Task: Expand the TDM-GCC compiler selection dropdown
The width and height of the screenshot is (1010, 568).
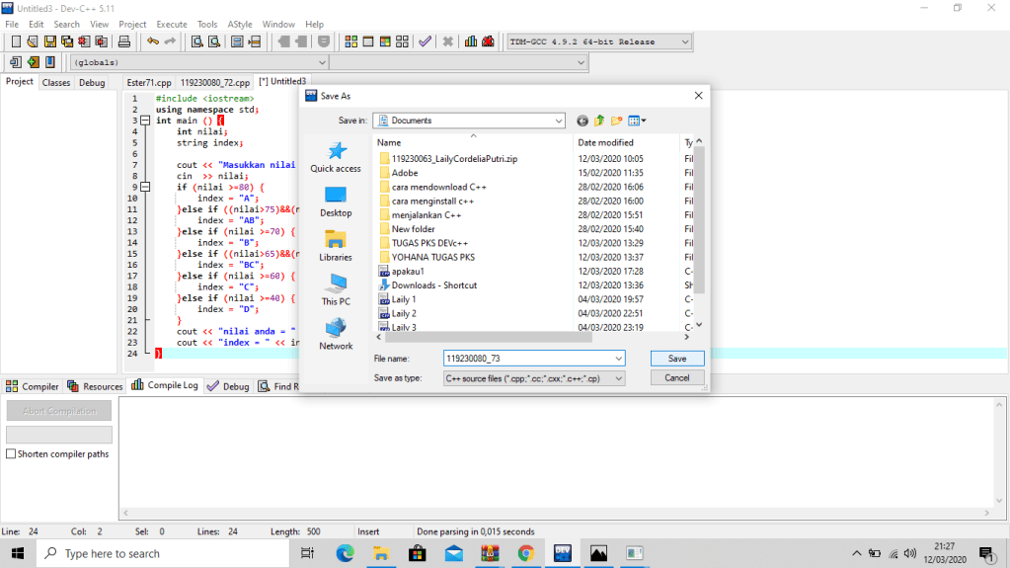Action: pos(685,41)
